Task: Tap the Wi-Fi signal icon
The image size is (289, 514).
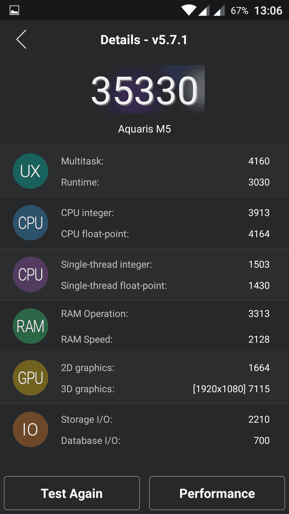Action: point(189,10)
